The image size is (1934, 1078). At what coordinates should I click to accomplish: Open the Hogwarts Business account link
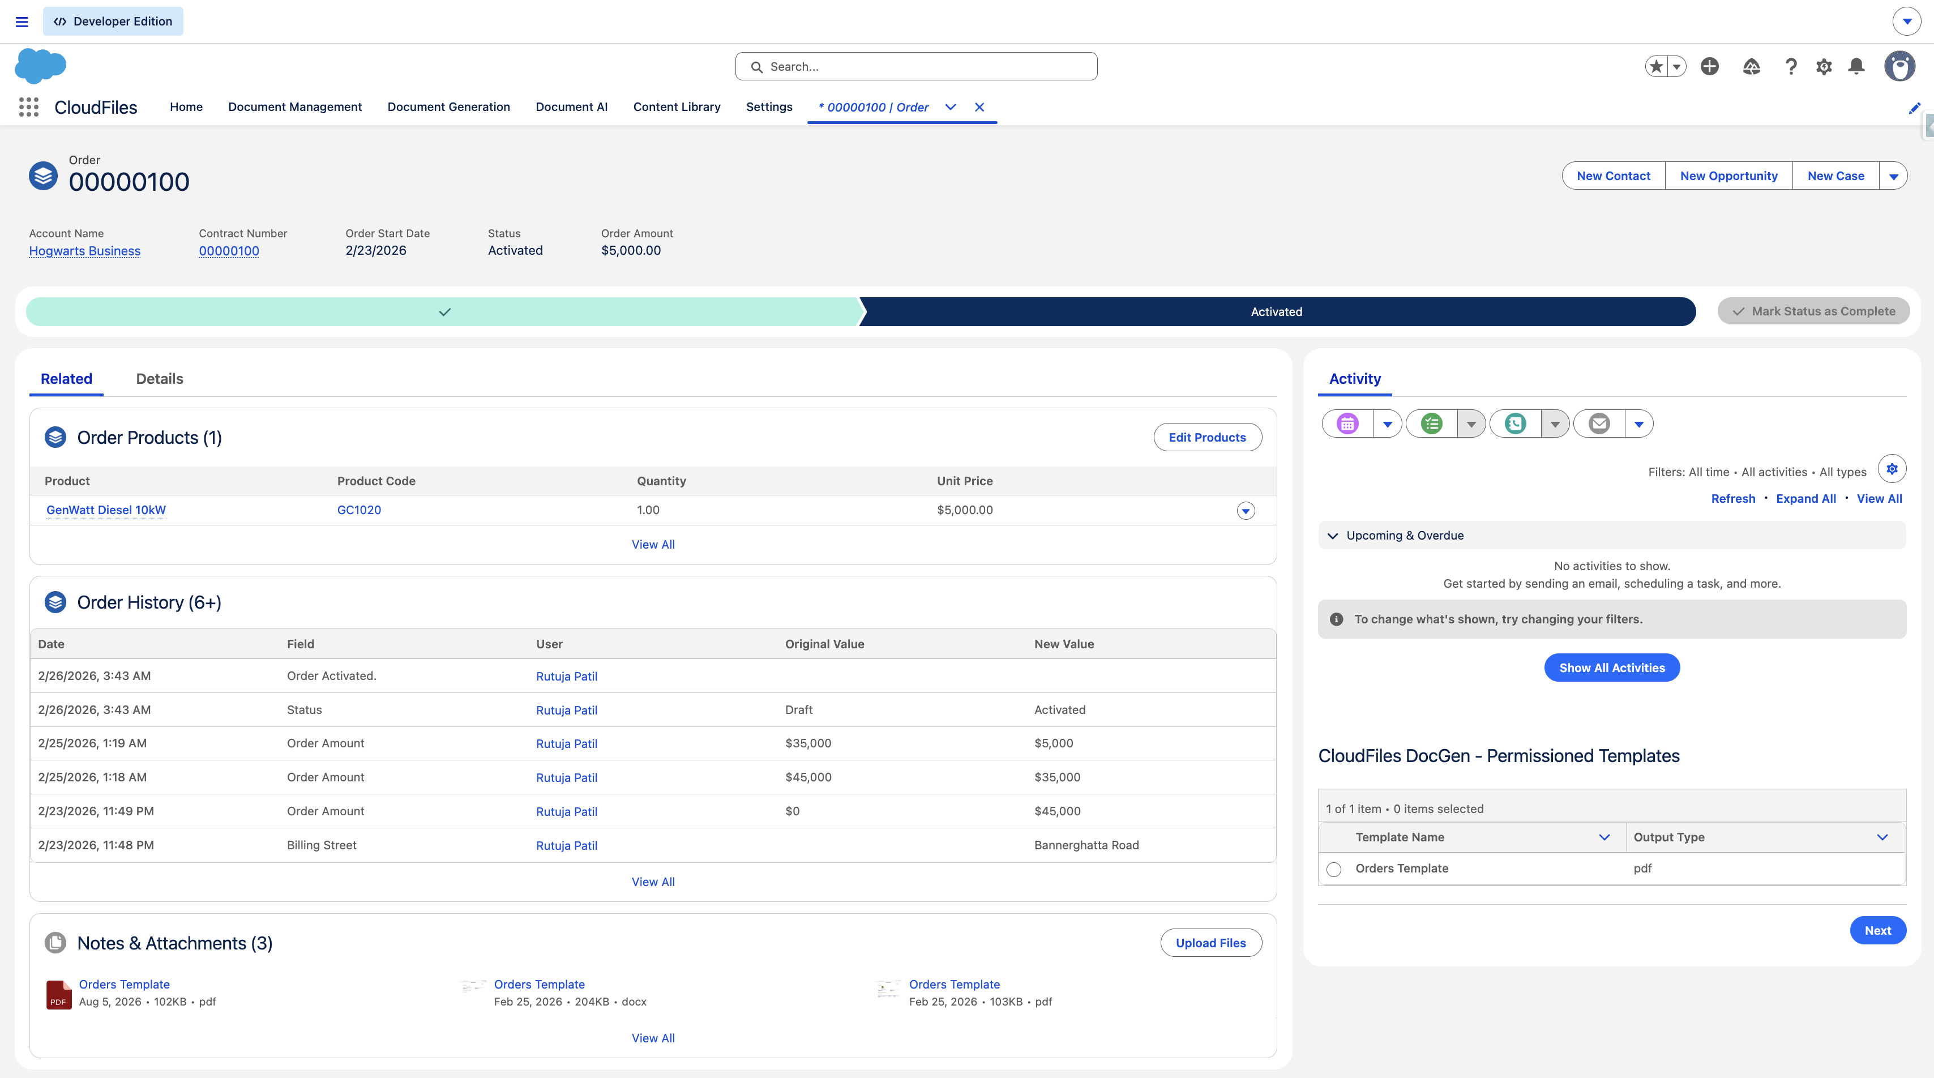pos(85,251)
